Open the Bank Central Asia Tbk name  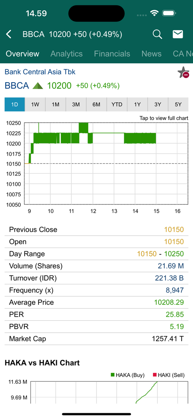[40, 72]
